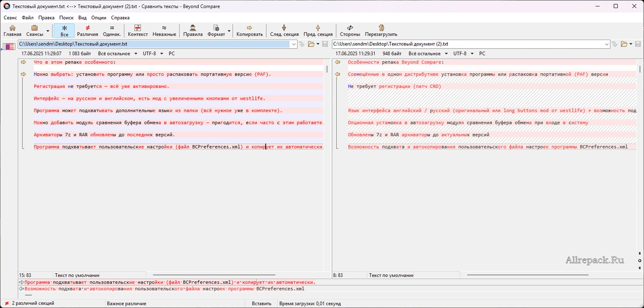Screen dimensions: 644x308
Task: Open the Поиск menu
Action: point(67,18)
